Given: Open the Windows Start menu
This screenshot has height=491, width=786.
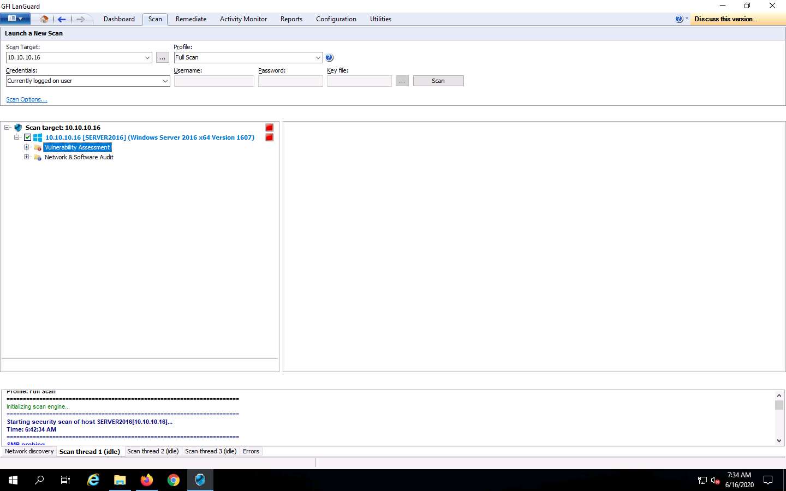Looking at the screenshot, I should click(13, 480).
